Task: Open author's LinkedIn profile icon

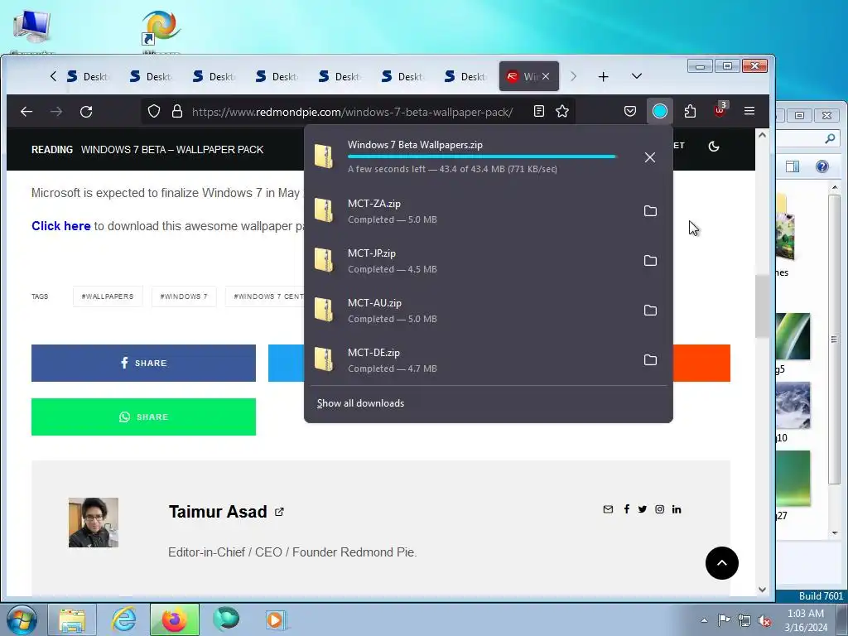Action: point(677,509)
